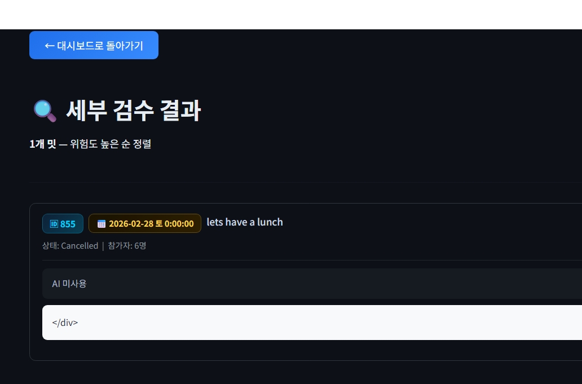582x384 pixels.
Task: Click the '1개 밋' count label
Action: pos(43,144)
